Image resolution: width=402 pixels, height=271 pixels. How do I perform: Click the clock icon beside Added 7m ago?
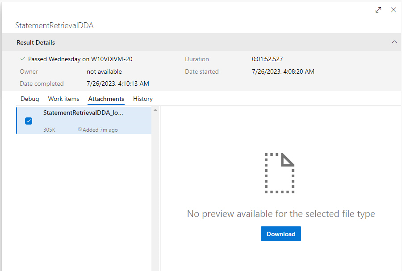pos(80,129)
